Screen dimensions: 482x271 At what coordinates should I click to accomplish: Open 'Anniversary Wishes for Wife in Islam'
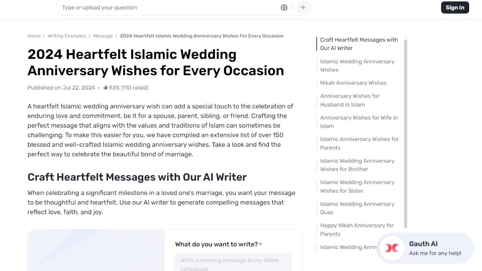(358, 122)
